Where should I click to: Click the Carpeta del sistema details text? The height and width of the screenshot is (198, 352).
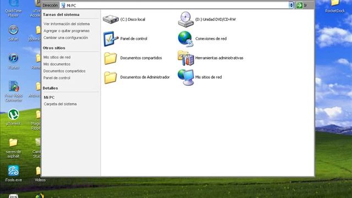pyautogui.click(x=60, y=104)
